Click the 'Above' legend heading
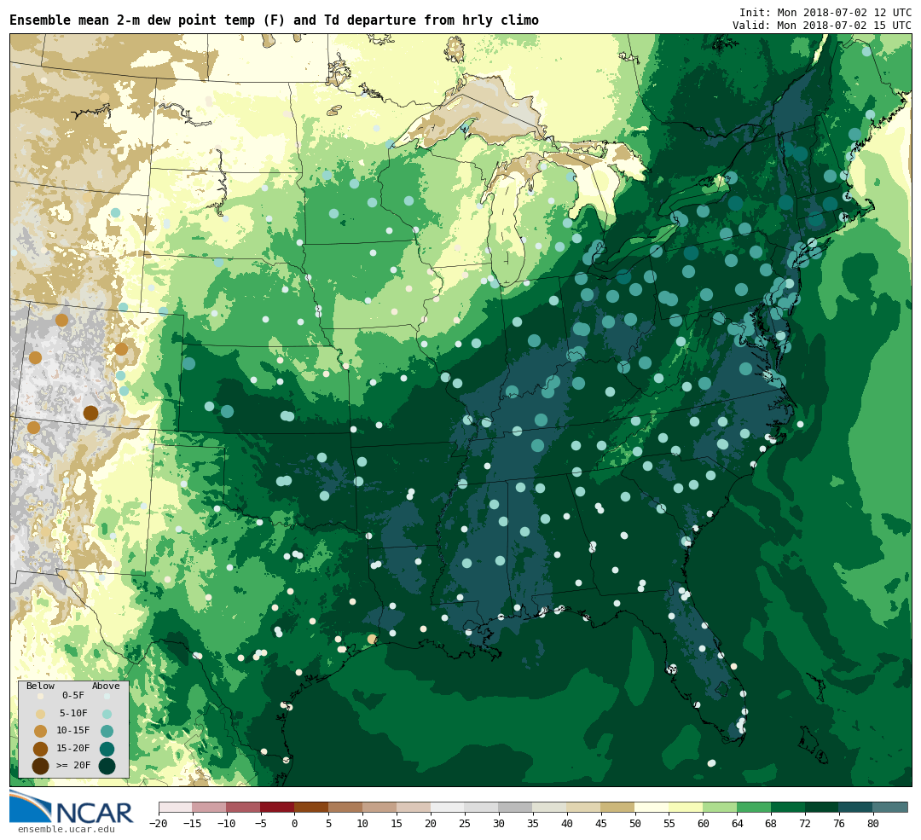 106,686
